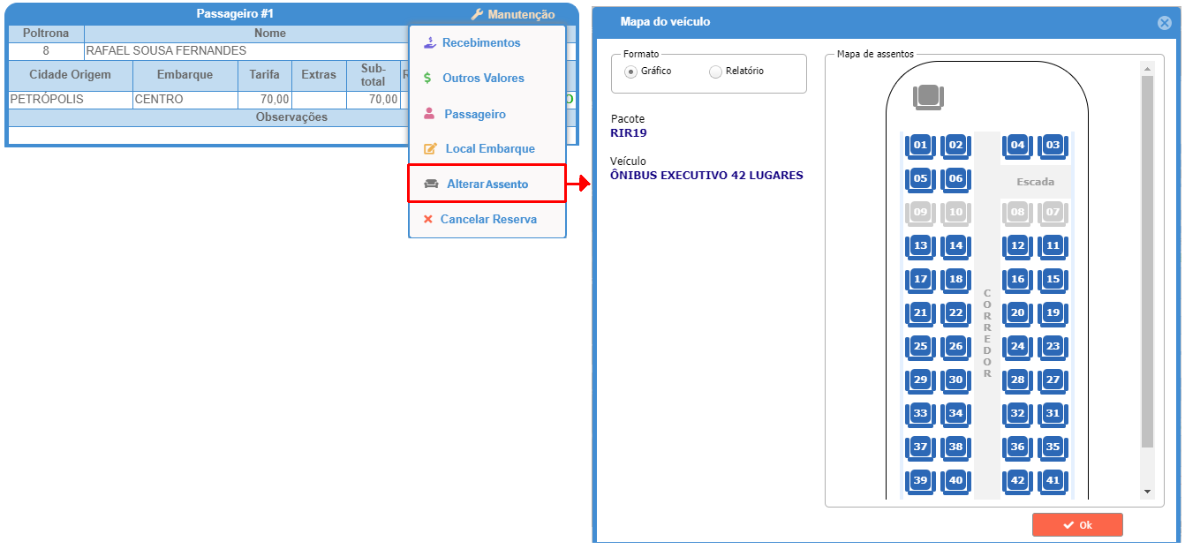Choose seat 03 in the seat map

pyautogui.click(x=1053, y=146)
